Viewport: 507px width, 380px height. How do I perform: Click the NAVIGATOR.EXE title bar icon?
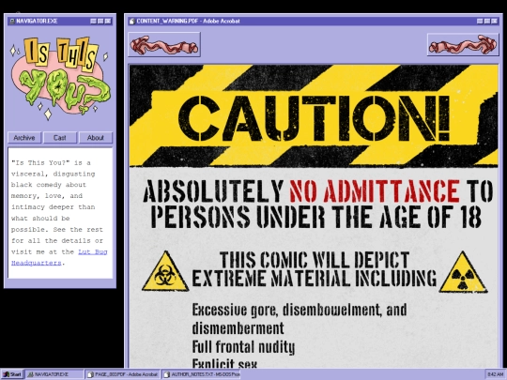coord(12,21)
